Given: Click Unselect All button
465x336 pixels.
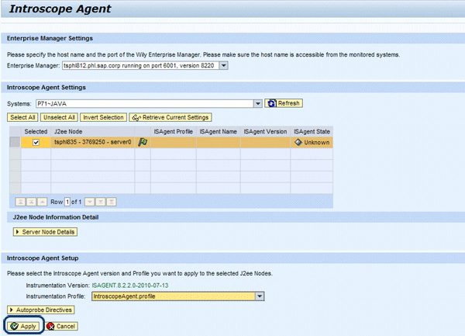Looking at the screenshot, I should (x=59, y=117).
